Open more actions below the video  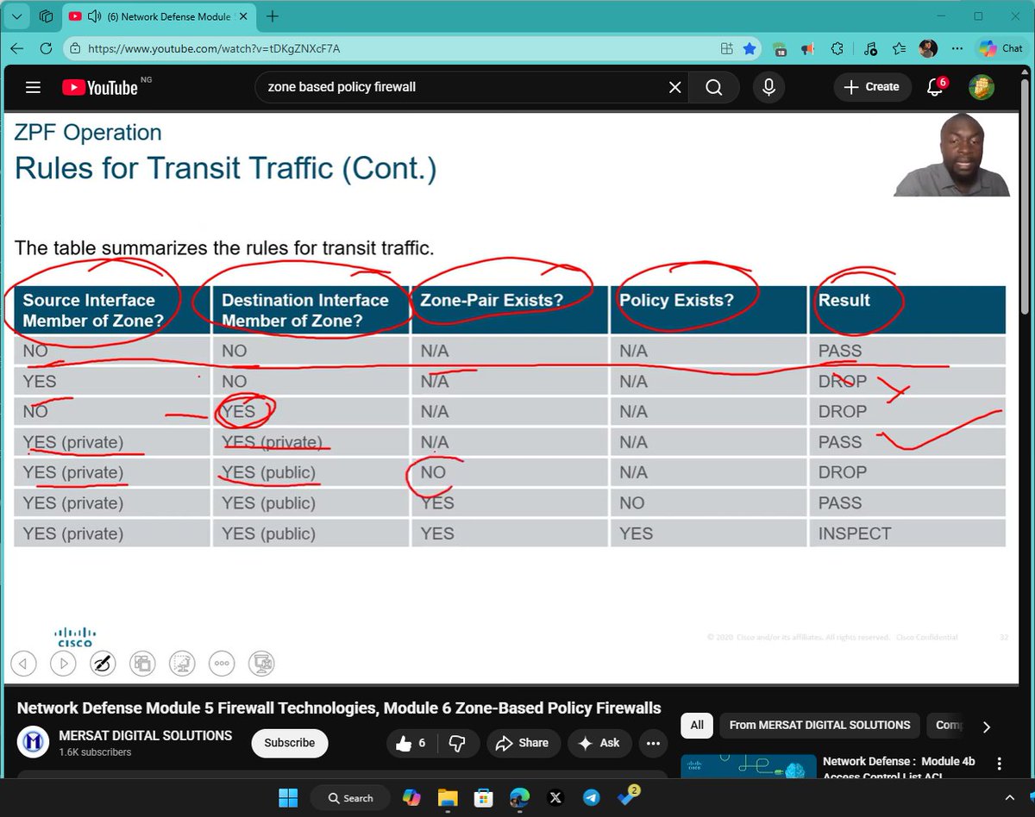pyautogui.click(x=653, y=743)
